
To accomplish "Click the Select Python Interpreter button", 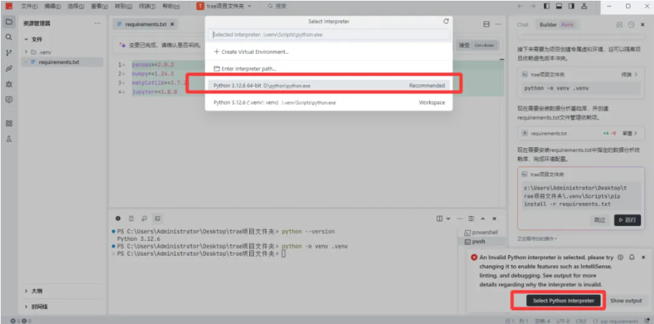I will [x=563, y=301].
